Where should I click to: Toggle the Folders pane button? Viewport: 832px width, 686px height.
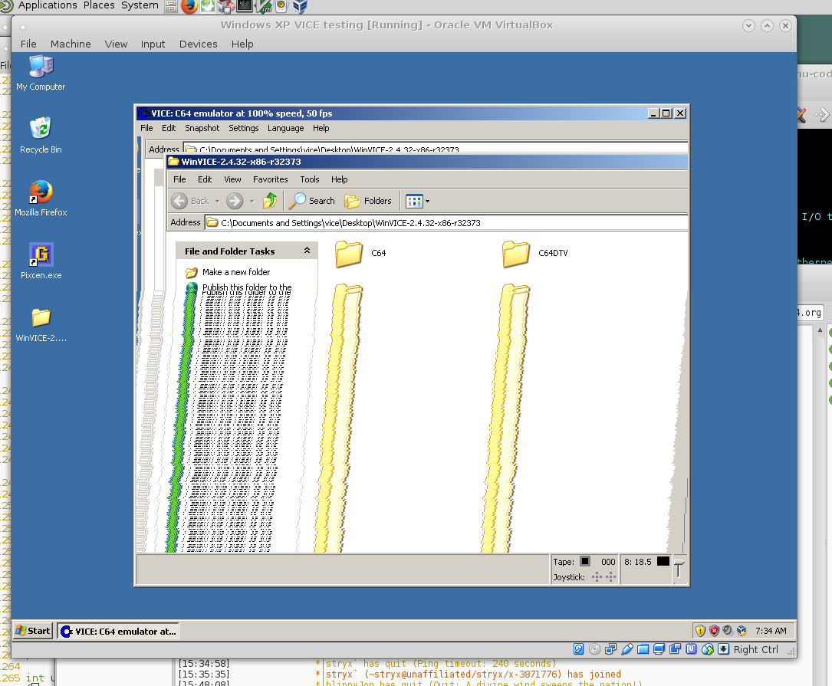[x=368, y=201]
